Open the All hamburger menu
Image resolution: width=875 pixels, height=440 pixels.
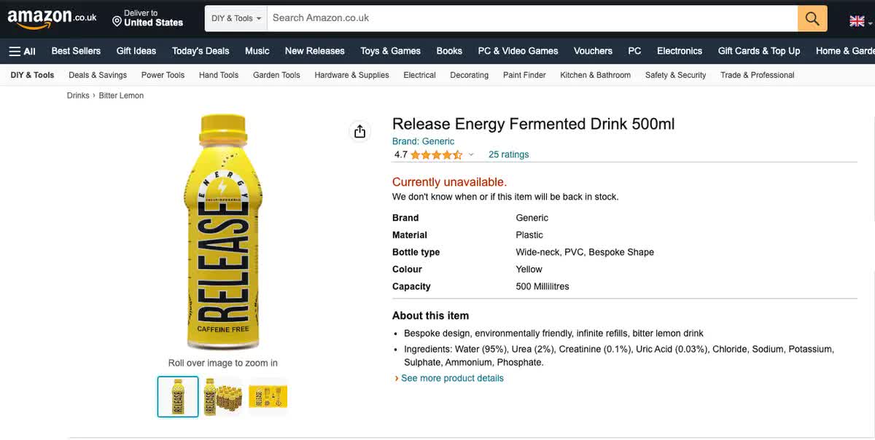click(x=22, y=51)
